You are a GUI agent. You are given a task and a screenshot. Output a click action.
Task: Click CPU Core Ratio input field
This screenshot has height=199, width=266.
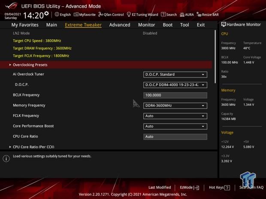click(x=175, y=137)
